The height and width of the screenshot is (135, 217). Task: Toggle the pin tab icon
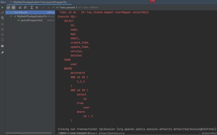pyautogui.click(x=3, y=53)
